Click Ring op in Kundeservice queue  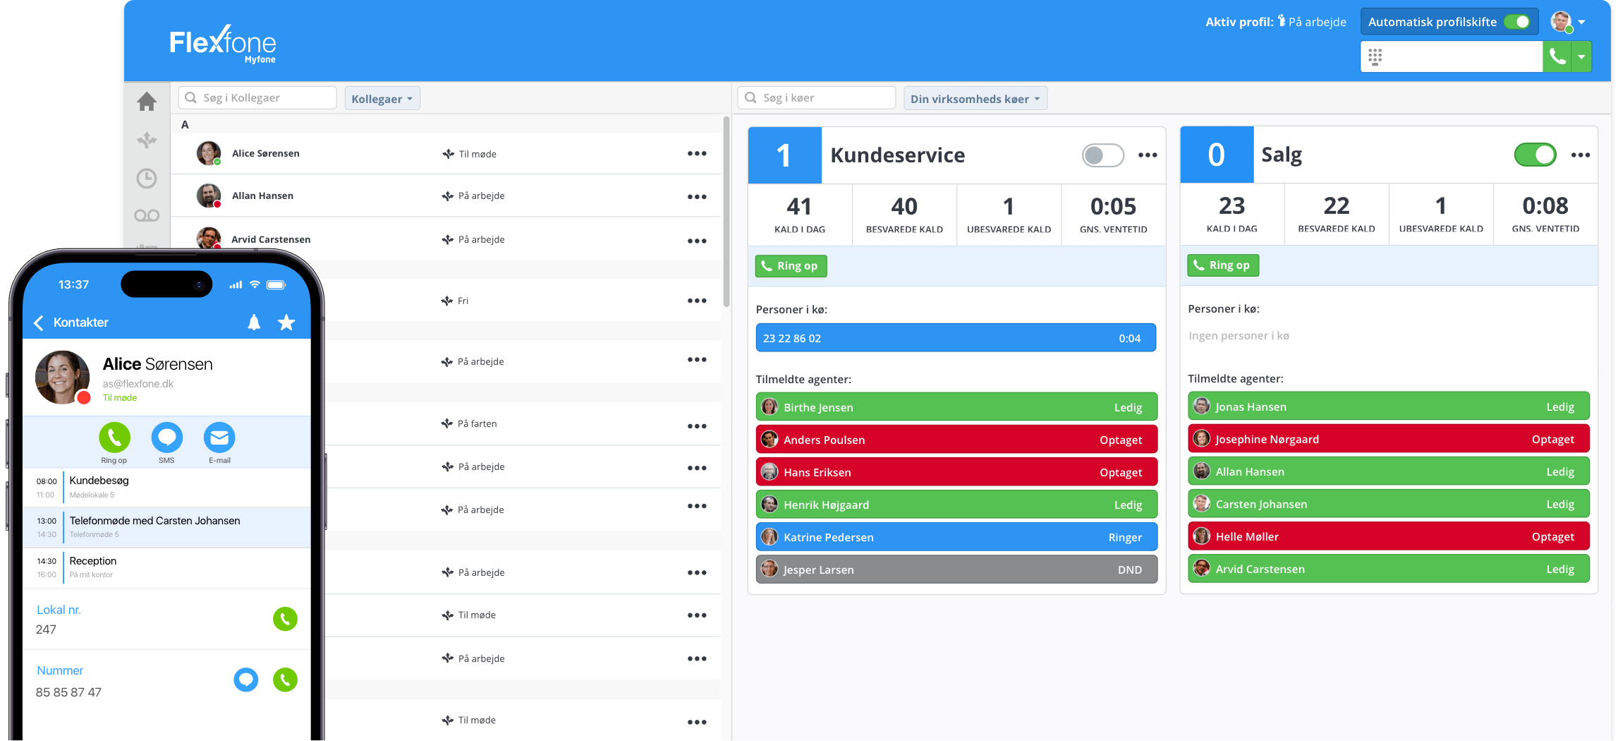[791, 266]
